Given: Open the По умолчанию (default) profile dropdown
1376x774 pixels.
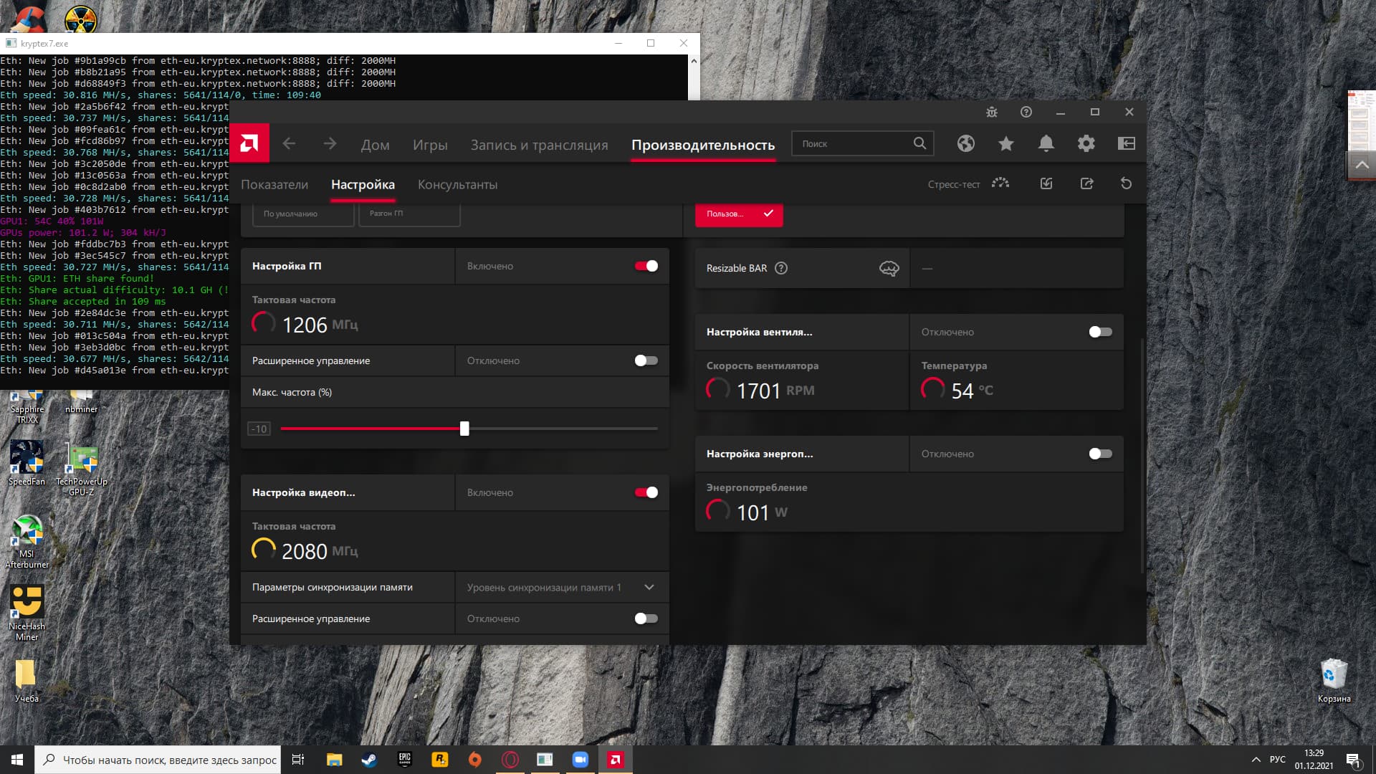Looking at the screenshot, I should [x=290, y=213].
